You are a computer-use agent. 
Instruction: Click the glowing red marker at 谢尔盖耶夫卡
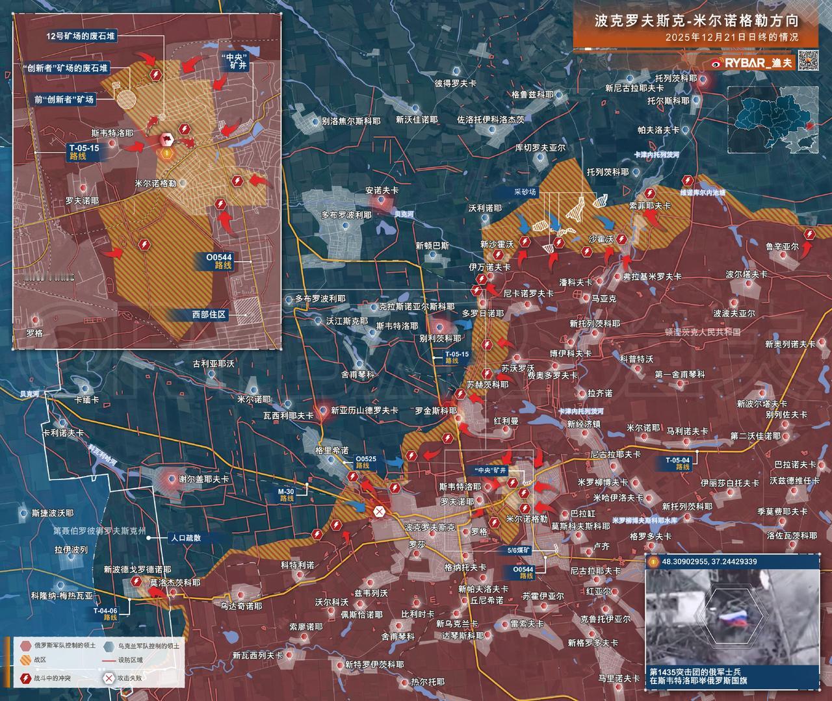(173, 479)
